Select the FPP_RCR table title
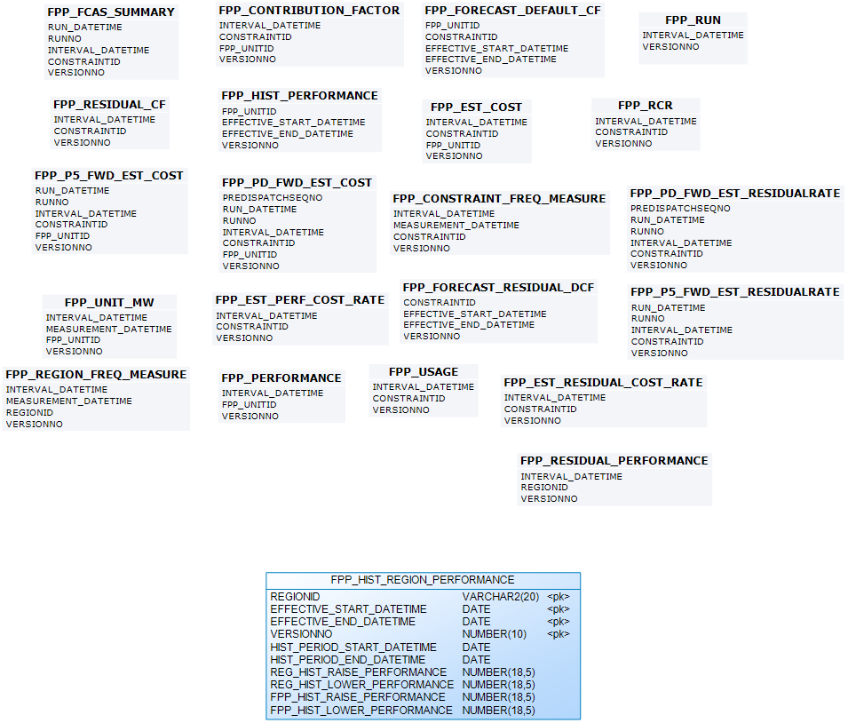The height and width of the screenshot is (723, 848). (x=645, y=105)
